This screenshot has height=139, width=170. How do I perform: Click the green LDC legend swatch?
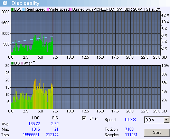[12, 9]
